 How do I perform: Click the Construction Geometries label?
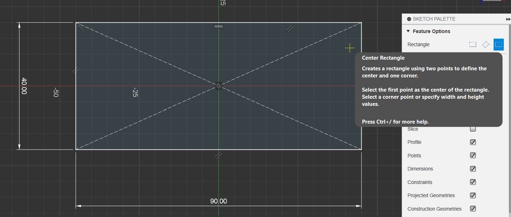pos(434,209)
